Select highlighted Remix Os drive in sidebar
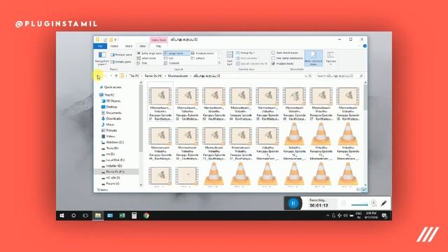The height and width of the screenshot is (252, 448). tap(116, 171)
